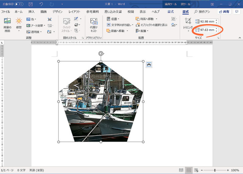Select the Trimming (トリミング) crop tool
Viewport: 243px width, 174px height.
click(x=188, y=23)
